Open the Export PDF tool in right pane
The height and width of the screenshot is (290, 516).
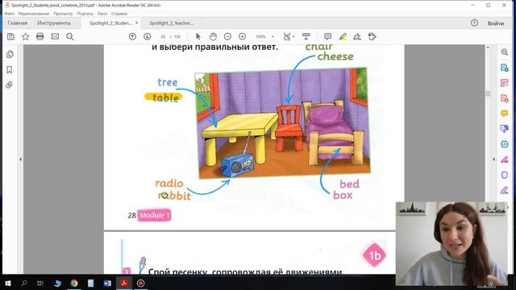tap(505, 68)
